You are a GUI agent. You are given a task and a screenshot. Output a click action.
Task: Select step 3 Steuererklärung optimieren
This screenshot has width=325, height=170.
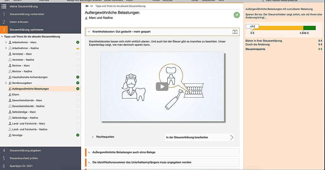click(40, 30)
